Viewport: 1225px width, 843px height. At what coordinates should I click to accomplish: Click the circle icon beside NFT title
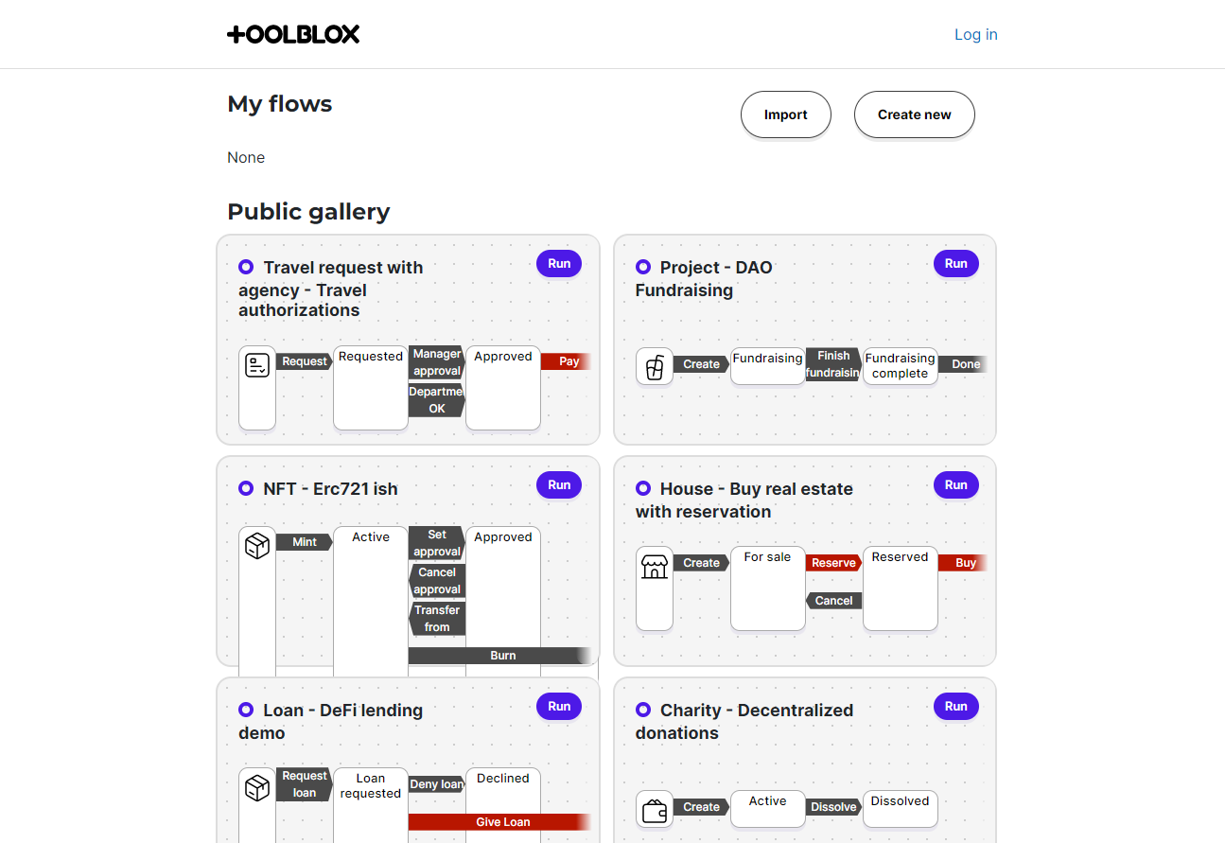246,489
